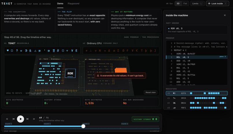
Task: Click the Can Run Backwards value No
Action: coord(125,103)
